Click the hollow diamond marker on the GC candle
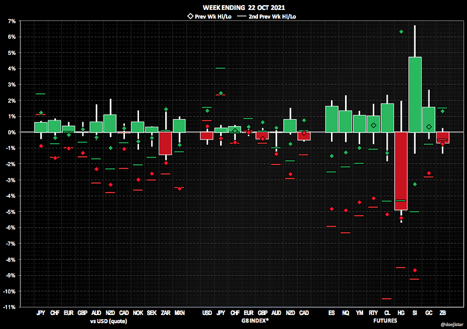Image resolution: width=467 pixels, height=329 pixels. coord(429,127)
